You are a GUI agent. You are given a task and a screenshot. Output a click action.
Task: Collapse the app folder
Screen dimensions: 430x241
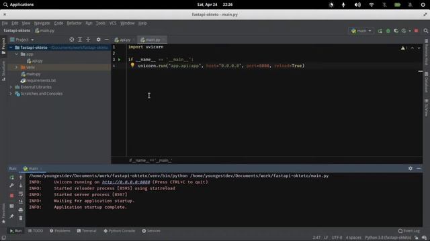coord(17,54)
